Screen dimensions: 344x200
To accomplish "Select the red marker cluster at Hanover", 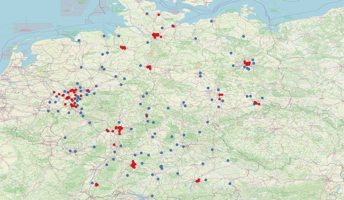I will [x=149, y=67].
